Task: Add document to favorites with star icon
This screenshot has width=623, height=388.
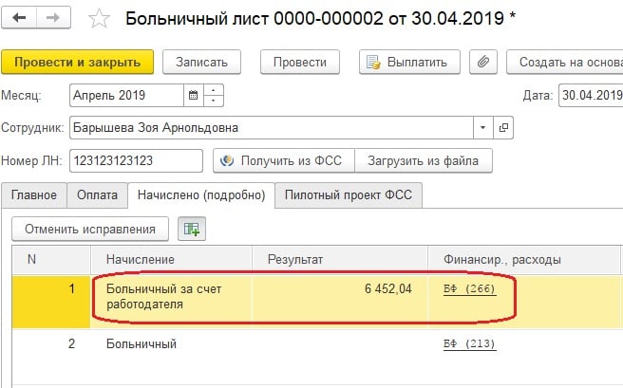Action: tap(97, 18)
